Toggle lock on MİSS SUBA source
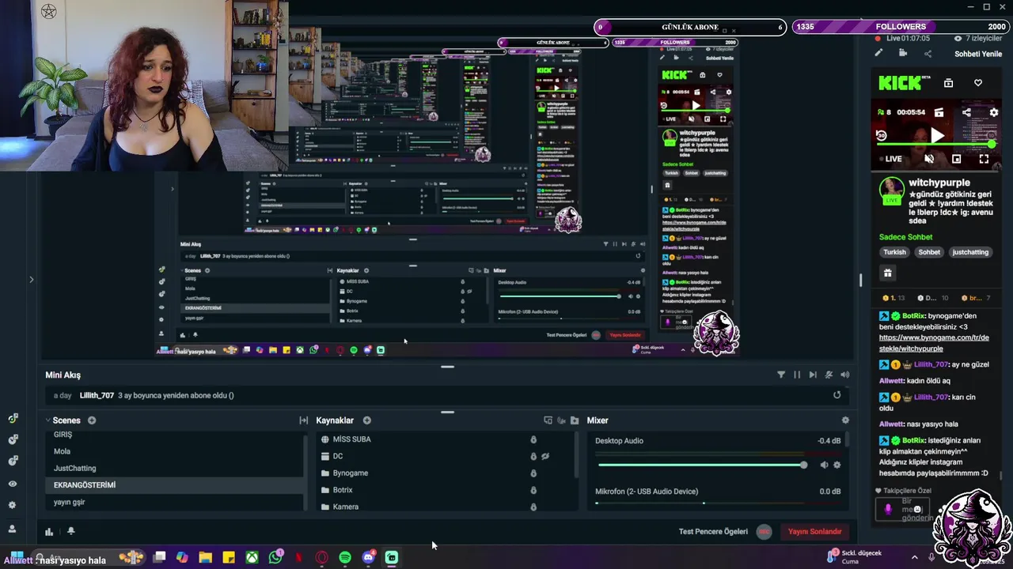 click(533, 439)
